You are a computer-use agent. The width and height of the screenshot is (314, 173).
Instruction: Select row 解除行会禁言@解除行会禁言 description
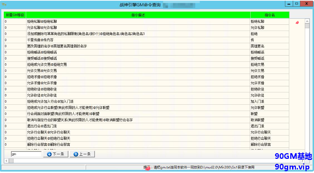point(138,145)
